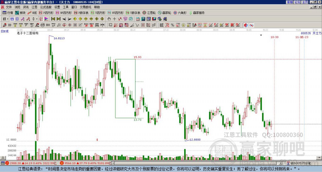Click the Shanghai index 2988.30 status entry

pyautogui.click(x=31, y=163)
